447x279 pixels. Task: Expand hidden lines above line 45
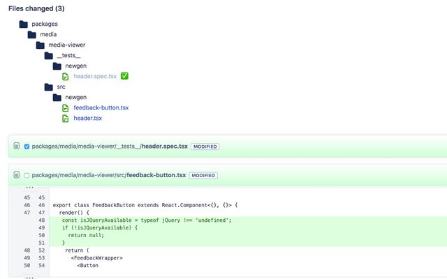[29, 188]
